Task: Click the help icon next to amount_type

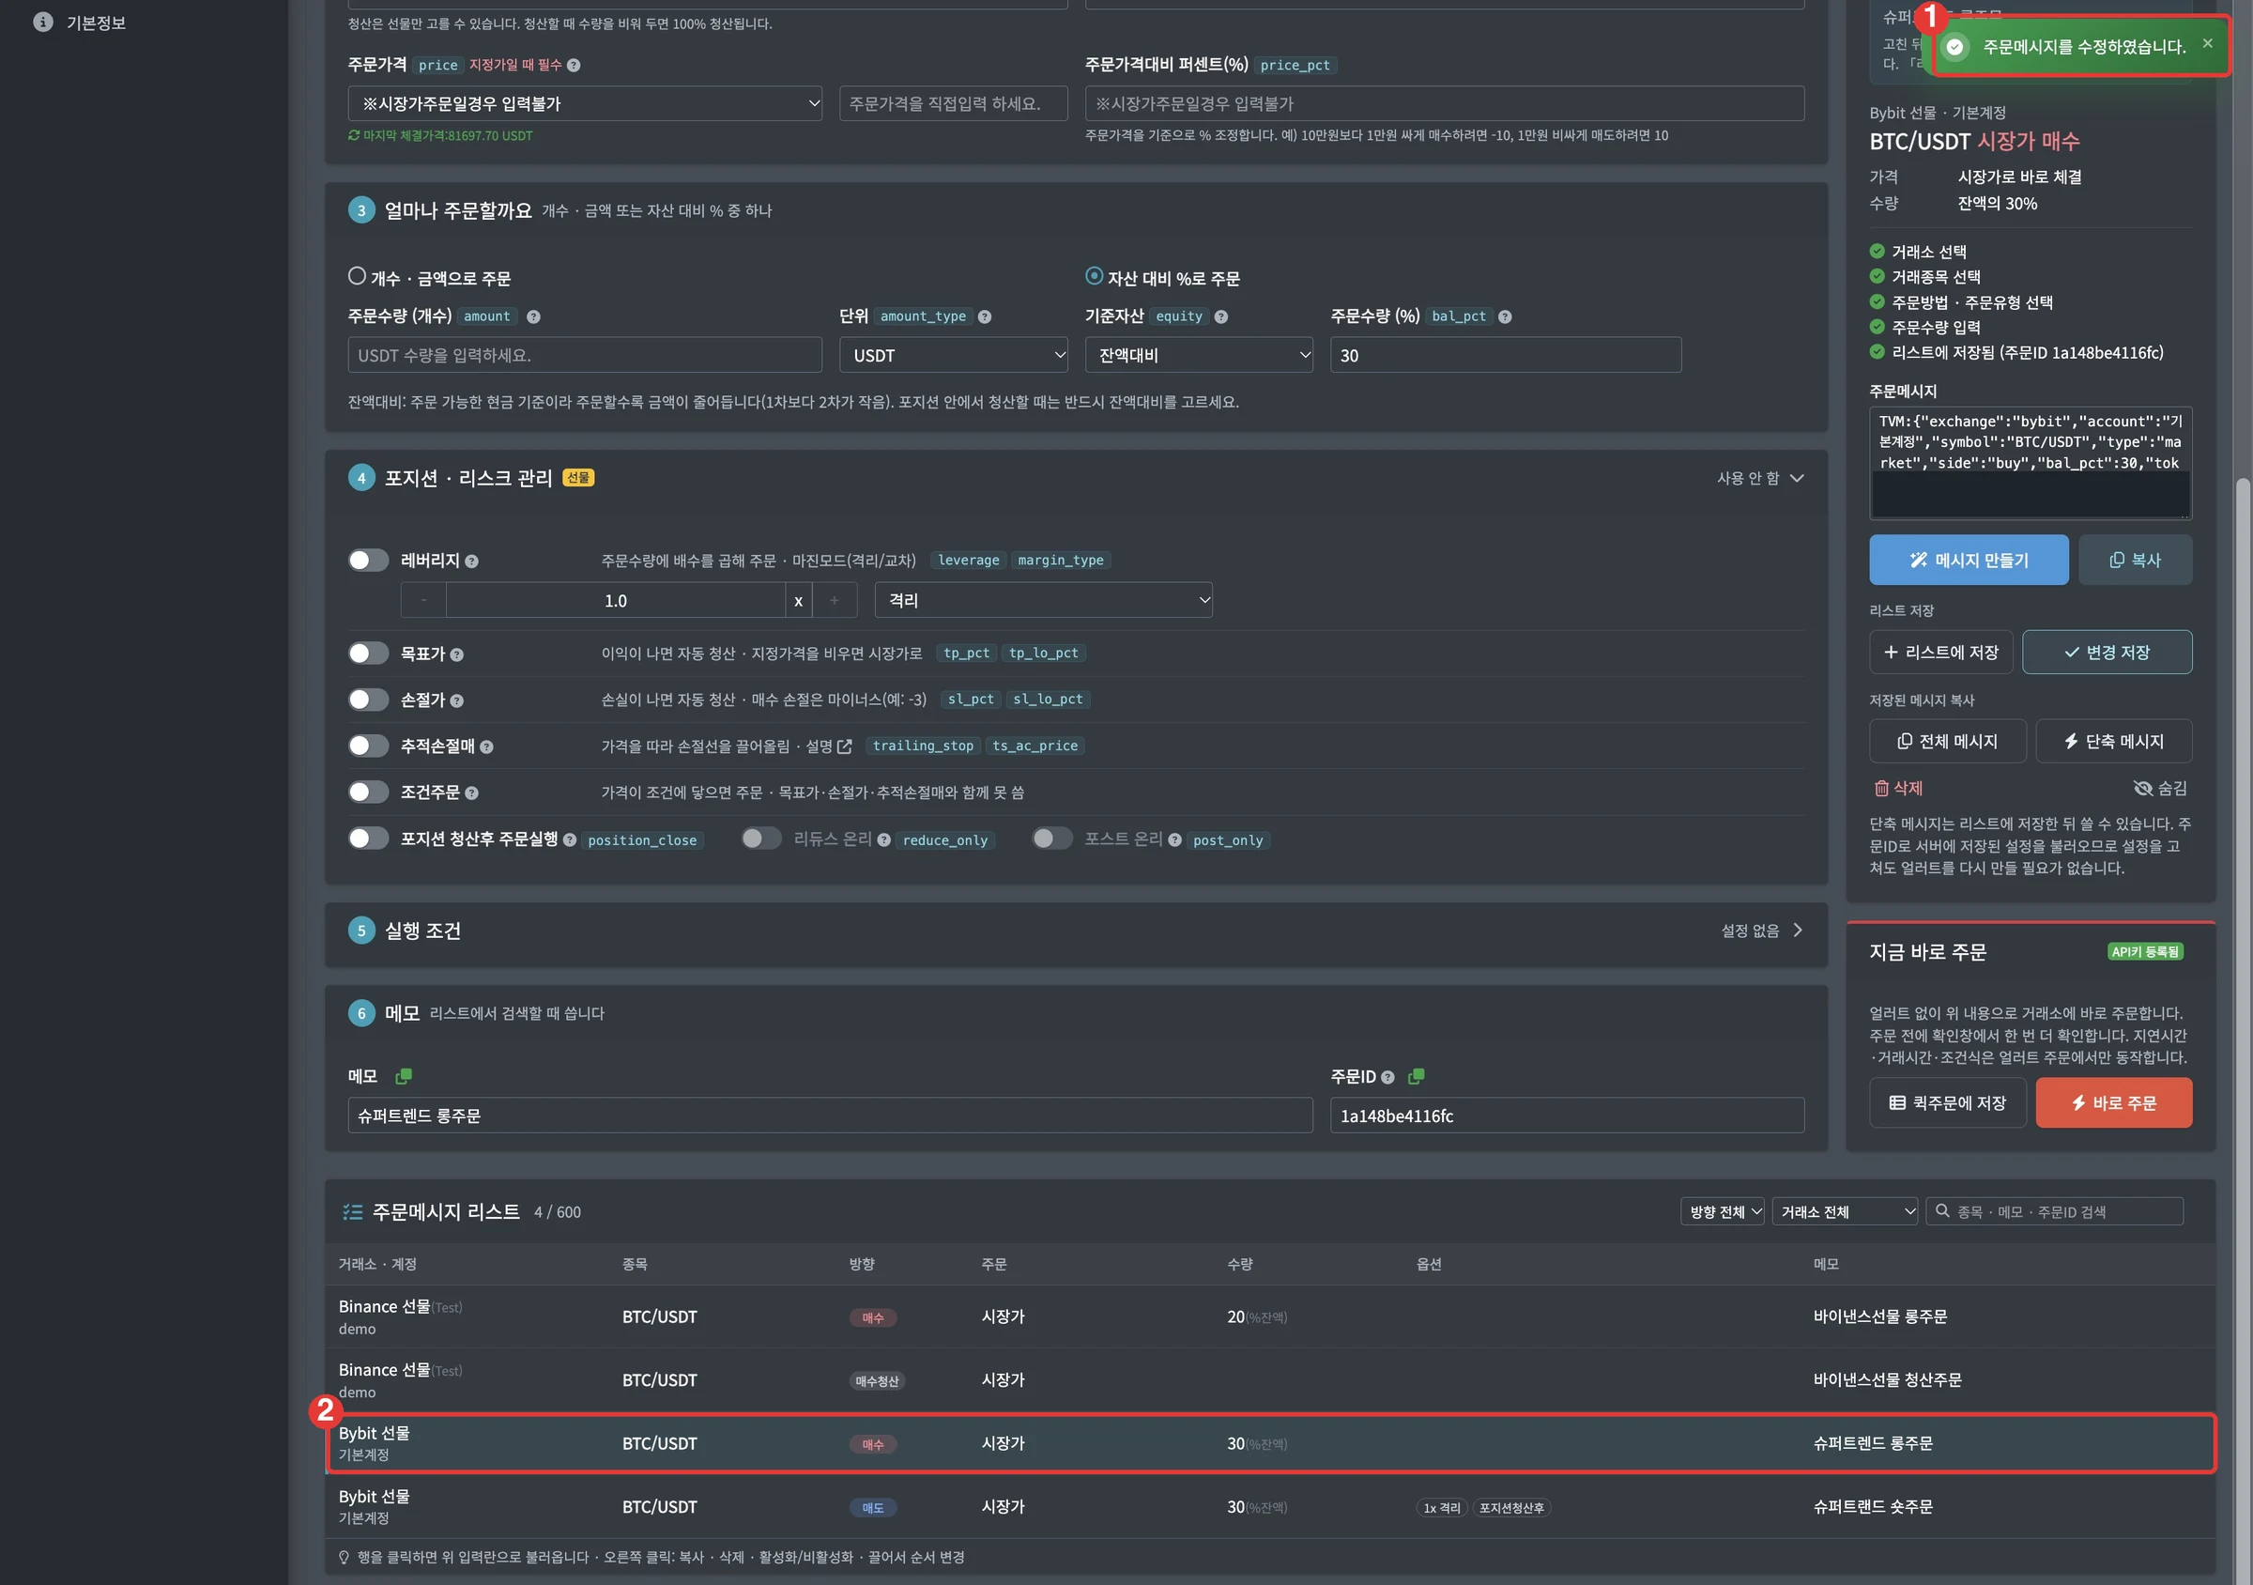Action: [x=984, y=316]
